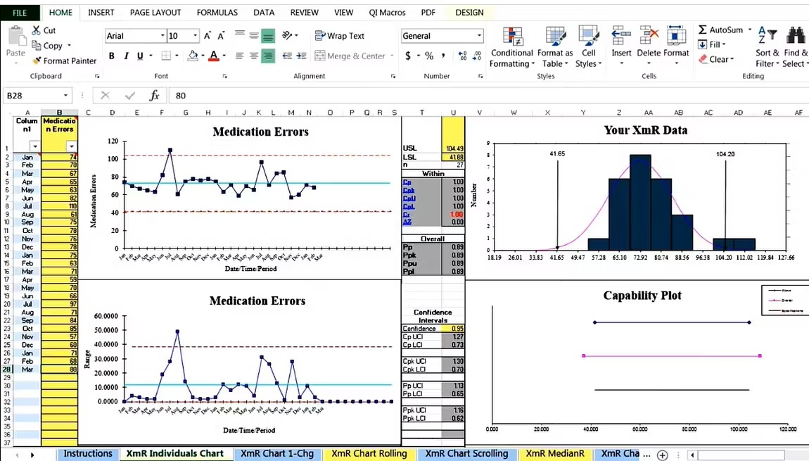
Task: Expand the Name Box dropdown
Action: [65, 96]
